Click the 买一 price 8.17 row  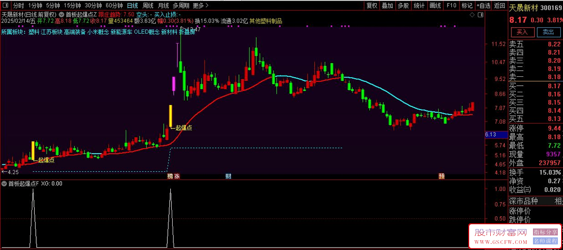pos(535,86)
